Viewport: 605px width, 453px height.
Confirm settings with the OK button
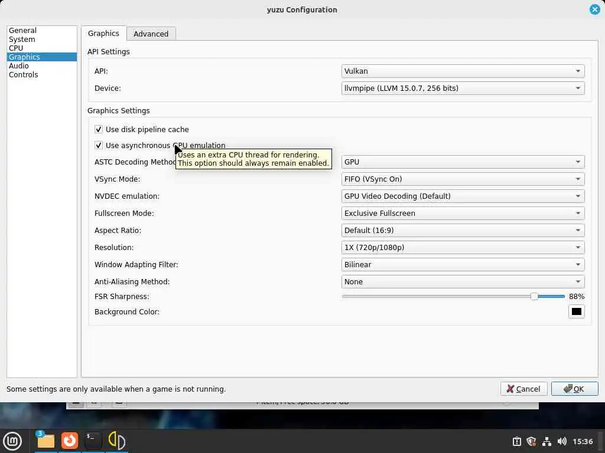tap(574, 389)
